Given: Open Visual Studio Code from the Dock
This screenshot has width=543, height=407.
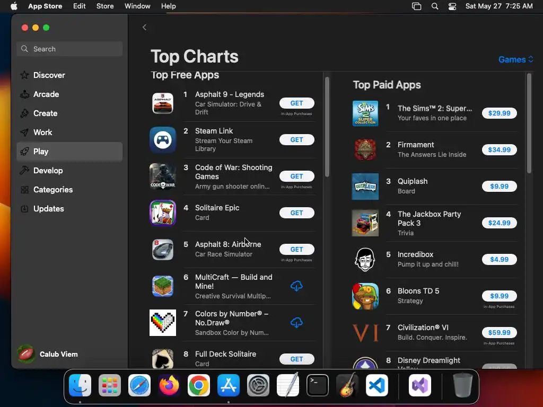Looking at the screenshot, I should tap(377, 385).
